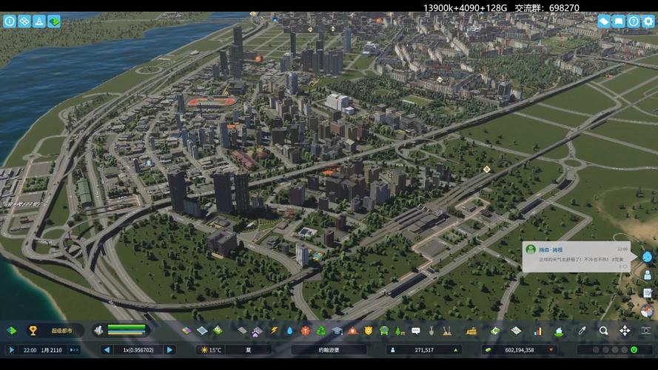Open the help question mark icon
Screen dimensions: 658x370
(x=634, y=21)
